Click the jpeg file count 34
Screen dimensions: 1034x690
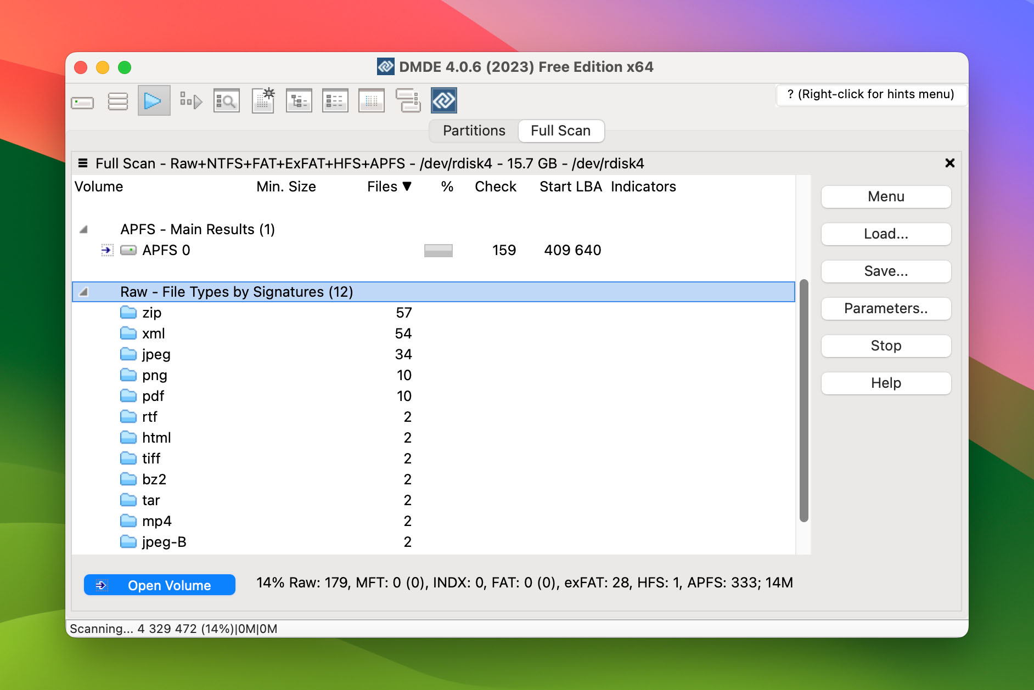coord(403,354)
